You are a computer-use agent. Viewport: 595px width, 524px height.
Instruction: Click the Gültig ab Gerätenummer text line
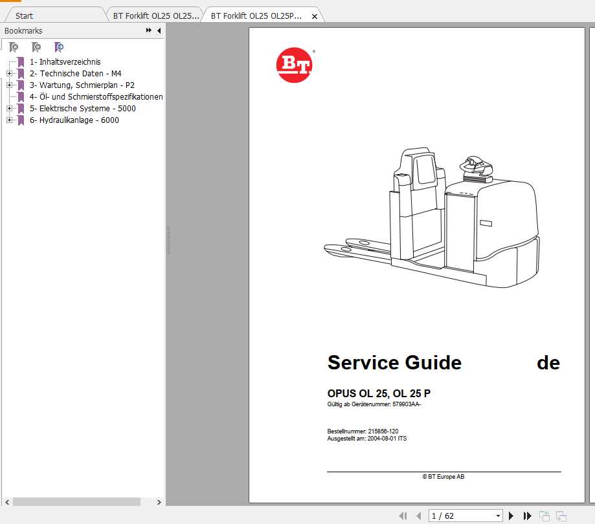[x=374, y=404]
